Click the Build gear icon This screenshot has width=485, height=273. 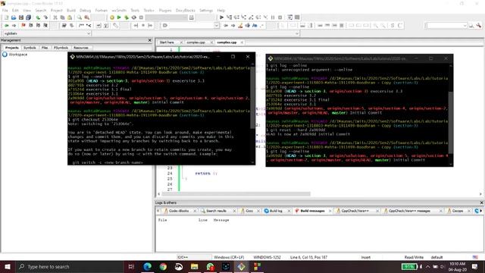[x=112, y=17]
